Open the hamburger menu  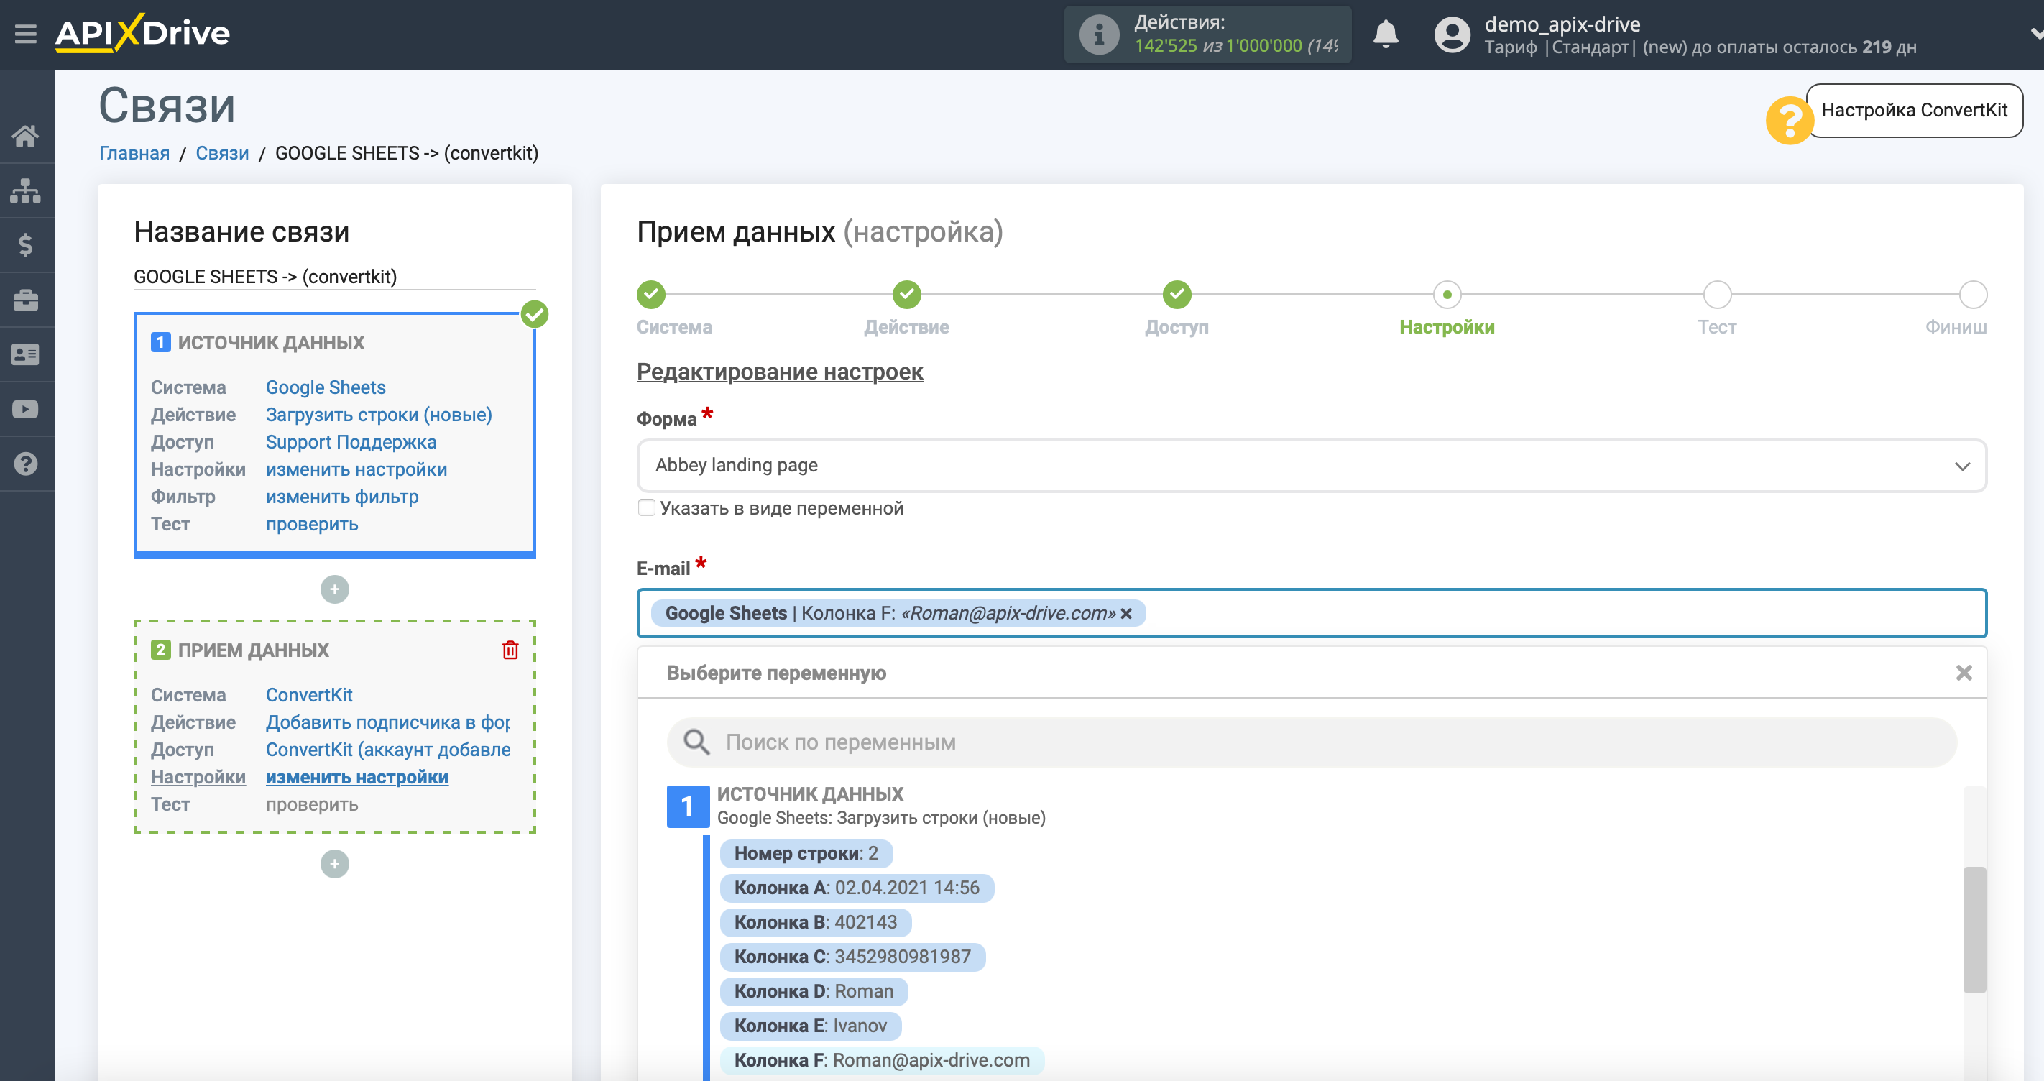(x=25, y=34)
